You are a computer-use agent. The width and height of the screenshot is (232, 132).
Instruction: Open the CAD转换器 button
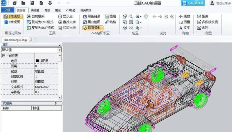click(193, 3)
